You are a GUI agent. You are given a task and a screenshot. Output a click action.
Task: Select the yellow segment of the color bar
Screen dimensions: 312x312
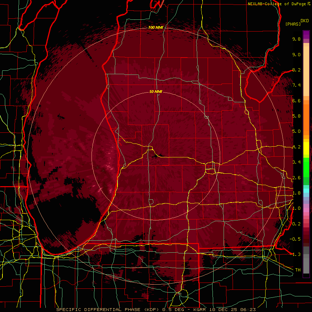(306, 148)
